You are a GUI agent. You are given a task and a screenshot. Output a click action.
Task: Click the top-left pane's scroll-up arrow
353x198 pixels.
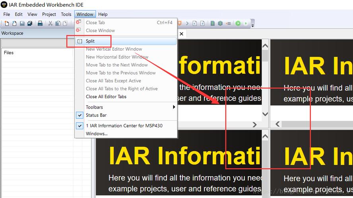(265, 46)
